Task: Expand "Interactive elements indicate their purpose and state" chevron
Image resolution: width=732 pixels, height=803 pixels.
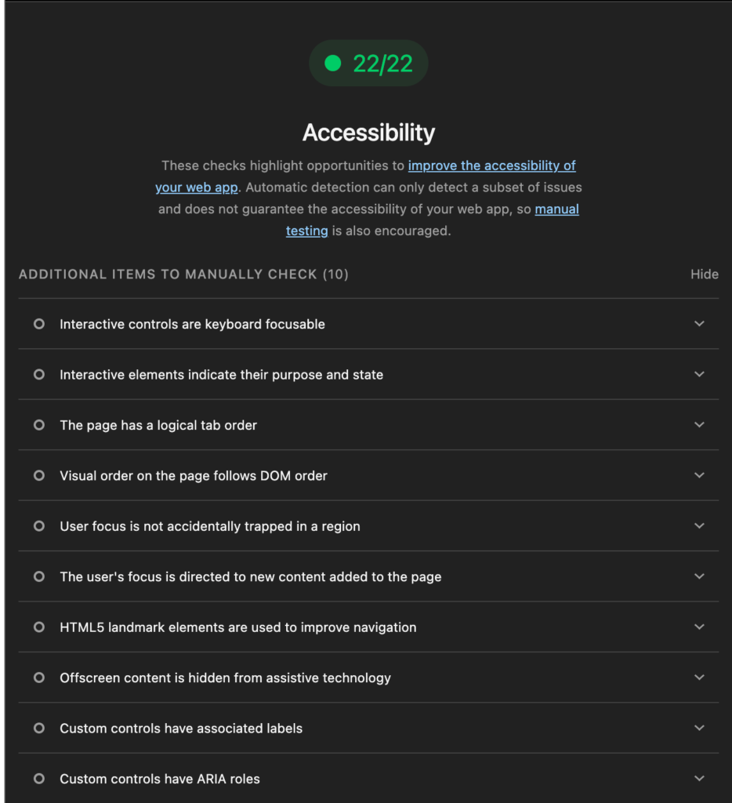Action: pos(699,374)
